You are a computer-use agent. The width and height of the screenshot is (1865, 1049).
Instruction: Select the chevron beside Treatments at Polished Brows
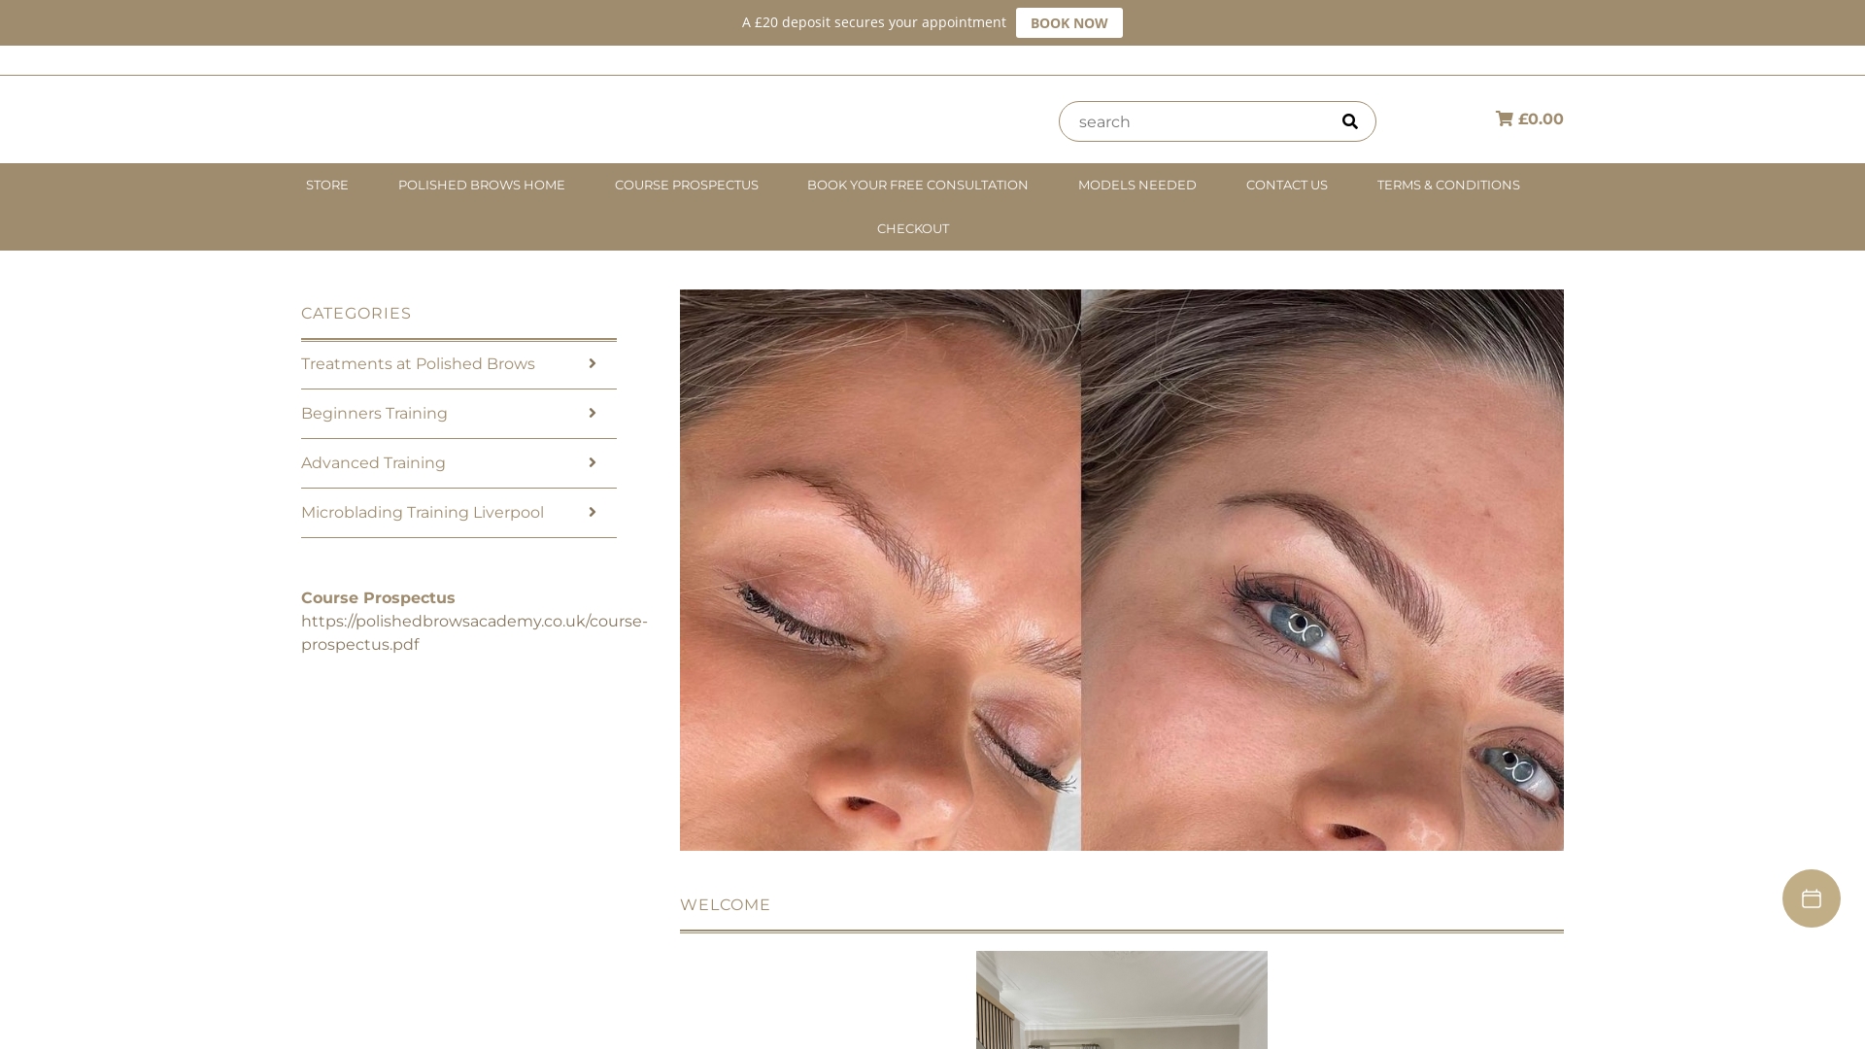click(592, 363)
